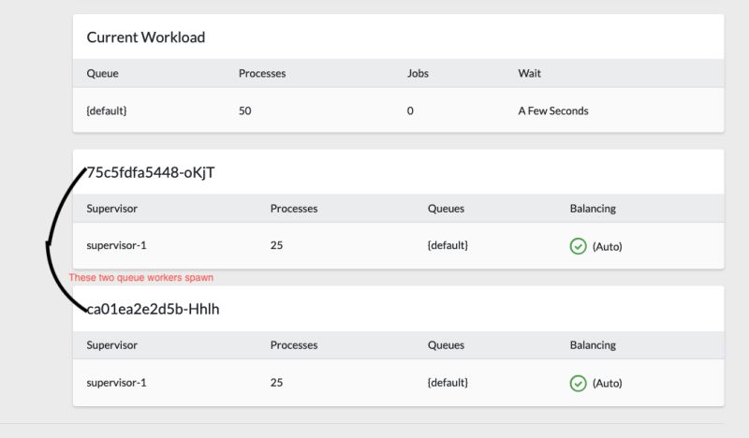Select supervisor-1 in the 75c5fdfa5448-oKjT table
Screen dimensions: 749x438
pos(116,245)
